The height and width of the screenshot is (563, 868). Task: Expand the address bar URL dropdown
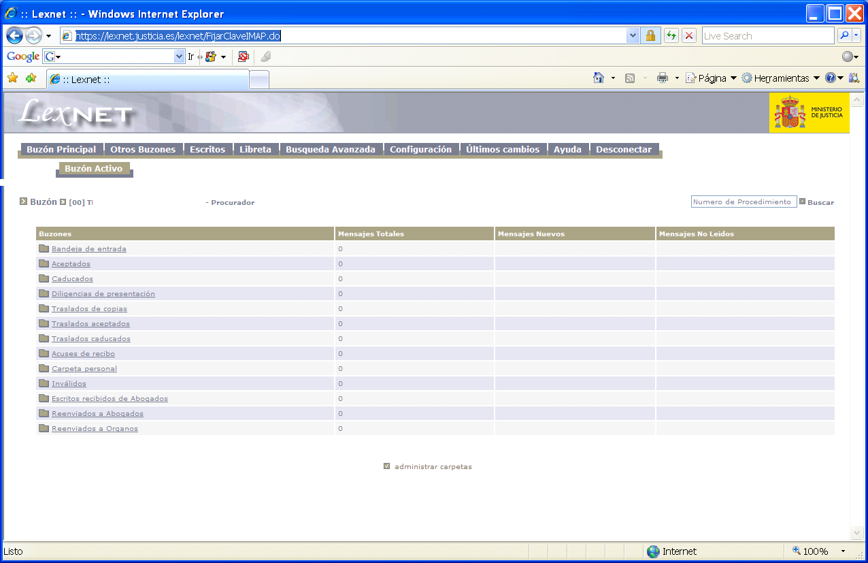(x=633, y=36)
